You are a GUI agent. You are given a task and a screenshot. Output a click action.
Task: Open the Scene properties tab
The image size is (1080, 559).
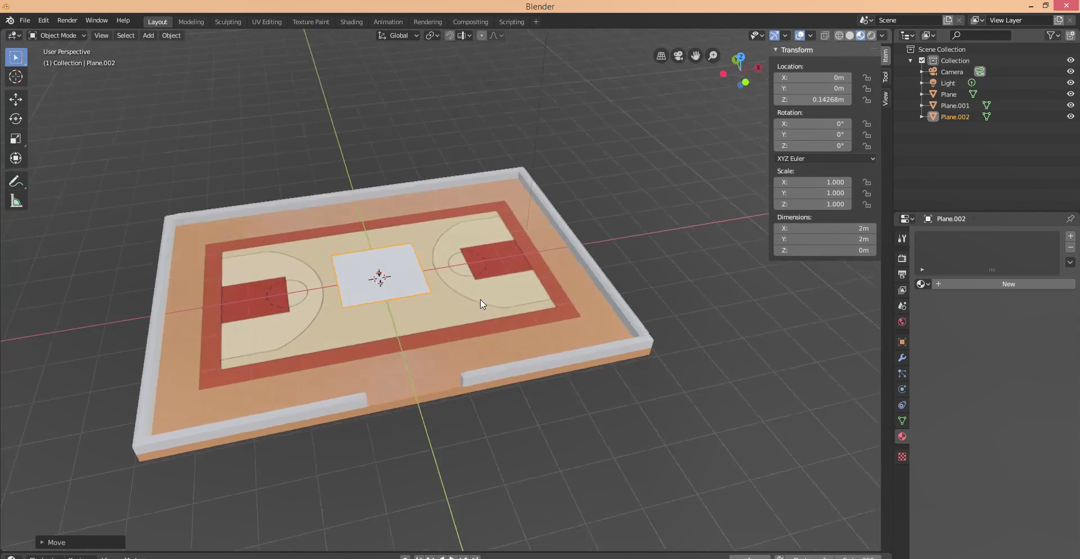[x=902, y=306]
